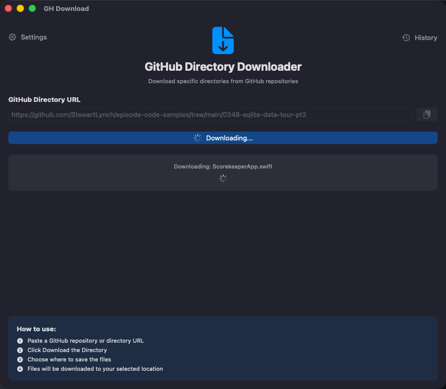Screen dimensions: 446x389
Task: Click the 'GitHub Directory Downloader' heading
Action: [223, 67]
